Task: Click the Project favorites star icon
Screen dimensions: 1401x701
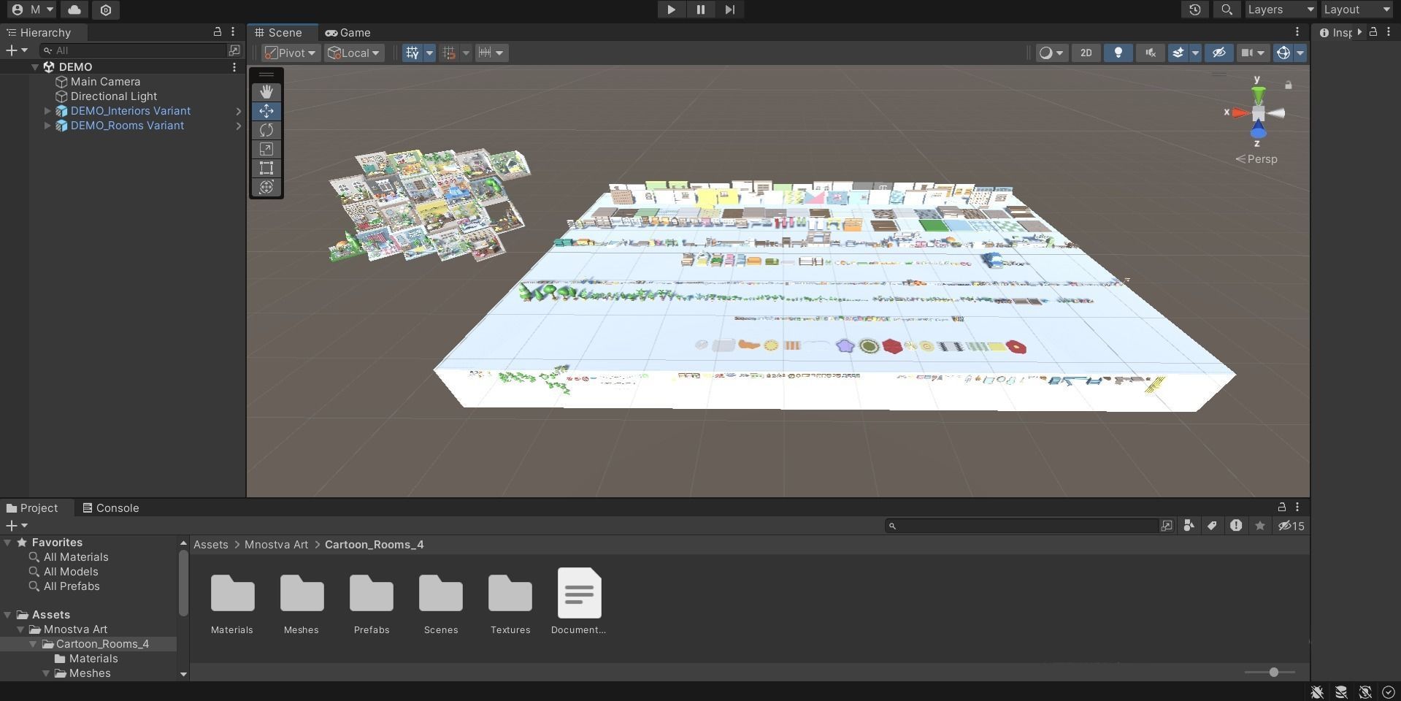Action: [x=1260, y=526]
